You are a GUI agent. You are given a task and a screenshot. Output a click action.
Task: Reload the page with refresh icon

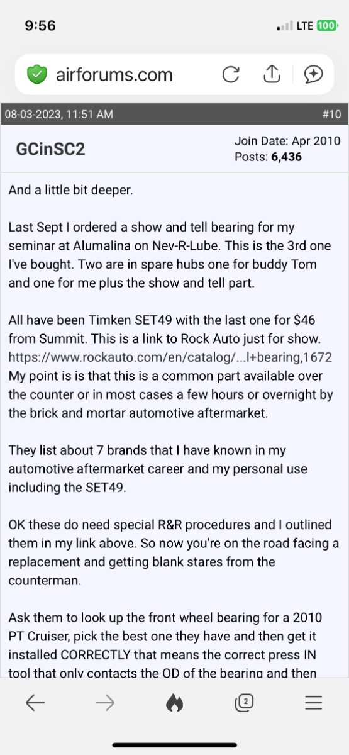(231, 75)
